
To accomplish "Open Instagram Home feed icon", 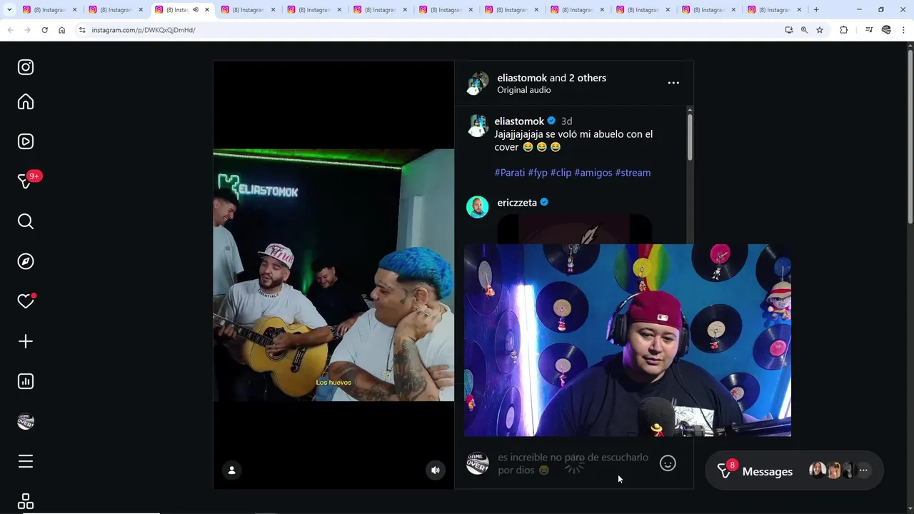I will coord(26,101).
